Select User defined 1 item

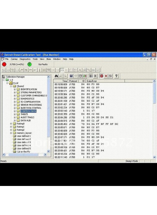pos(24,136)
